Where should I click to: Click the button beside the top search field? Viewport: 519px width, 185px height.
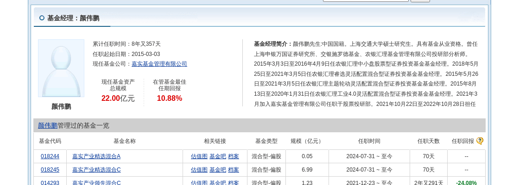pyautogui.click(x=420, y=1)
